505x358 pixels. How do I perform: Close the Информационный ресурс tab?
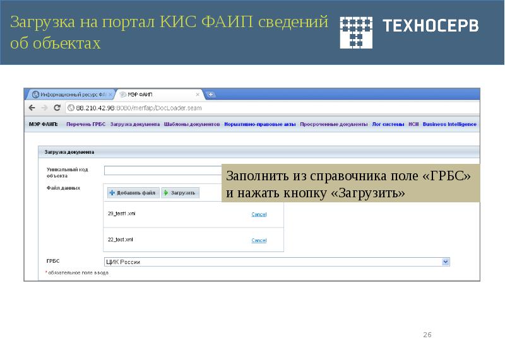click(111, 95)
